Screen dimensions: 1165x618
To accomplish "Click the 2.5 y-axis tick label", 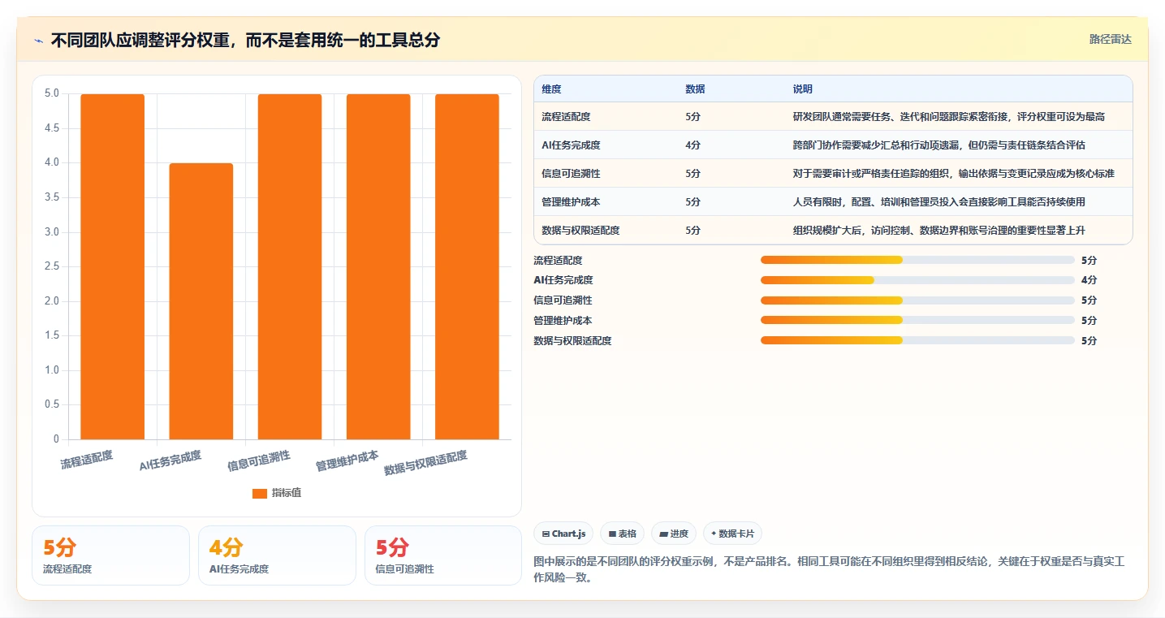I will click(x=52, y=266).
